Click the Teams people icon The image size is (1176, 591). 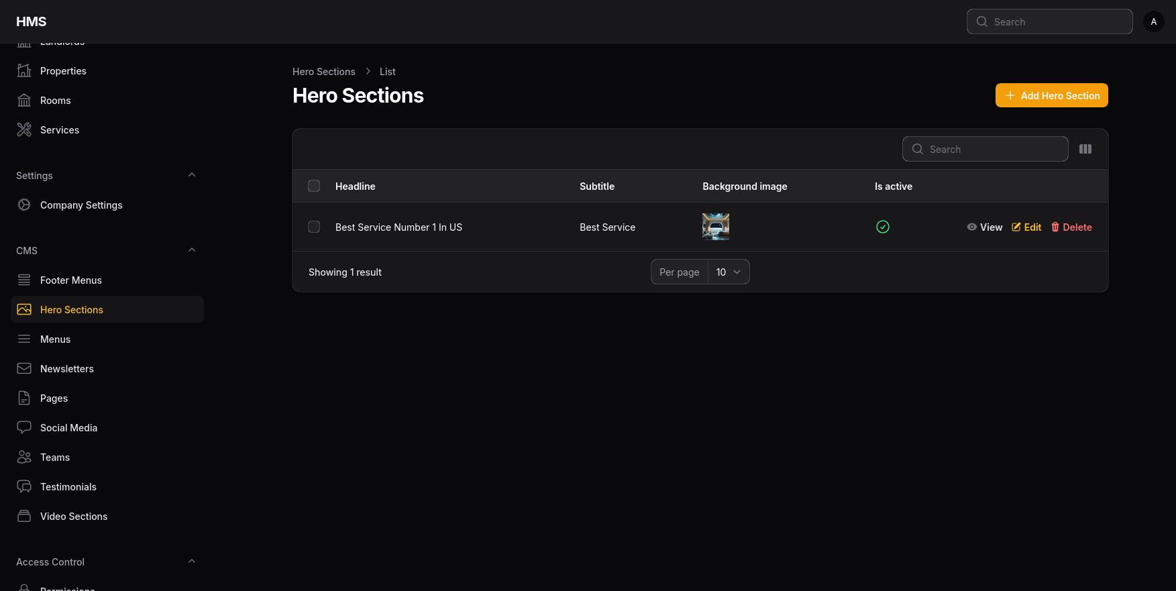(24, 457)
